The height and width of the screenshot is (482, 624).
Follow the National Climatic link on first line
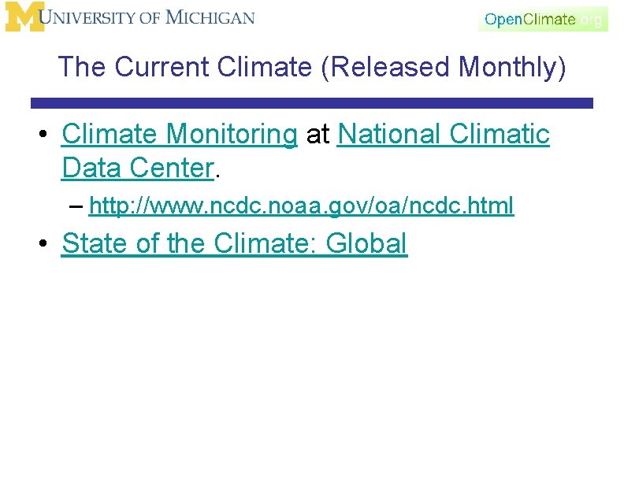[444, 134]
